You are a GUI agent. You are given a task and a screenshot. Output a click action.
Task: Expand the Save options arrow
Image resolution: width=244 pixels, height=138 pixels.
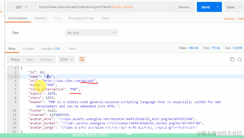pos(240,7)
